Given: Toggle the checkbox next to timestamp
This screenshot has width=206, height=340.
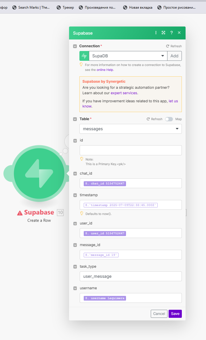Looking at the screenshot, I should point(75,195).
